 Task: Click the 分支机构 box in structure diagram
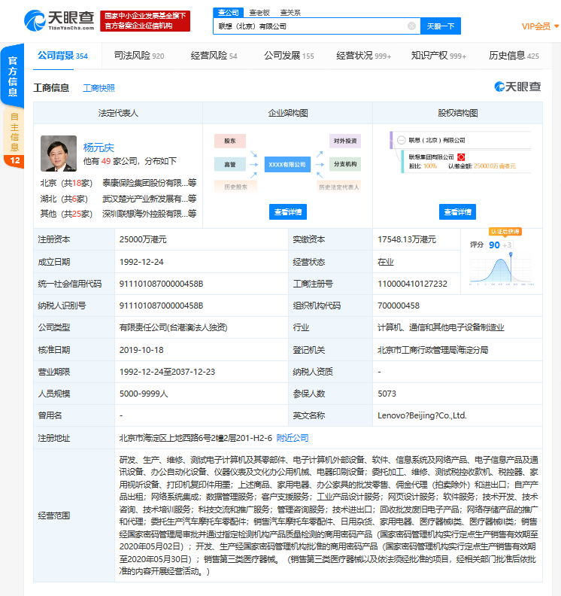pyautogui.click(x=345, y=164)
